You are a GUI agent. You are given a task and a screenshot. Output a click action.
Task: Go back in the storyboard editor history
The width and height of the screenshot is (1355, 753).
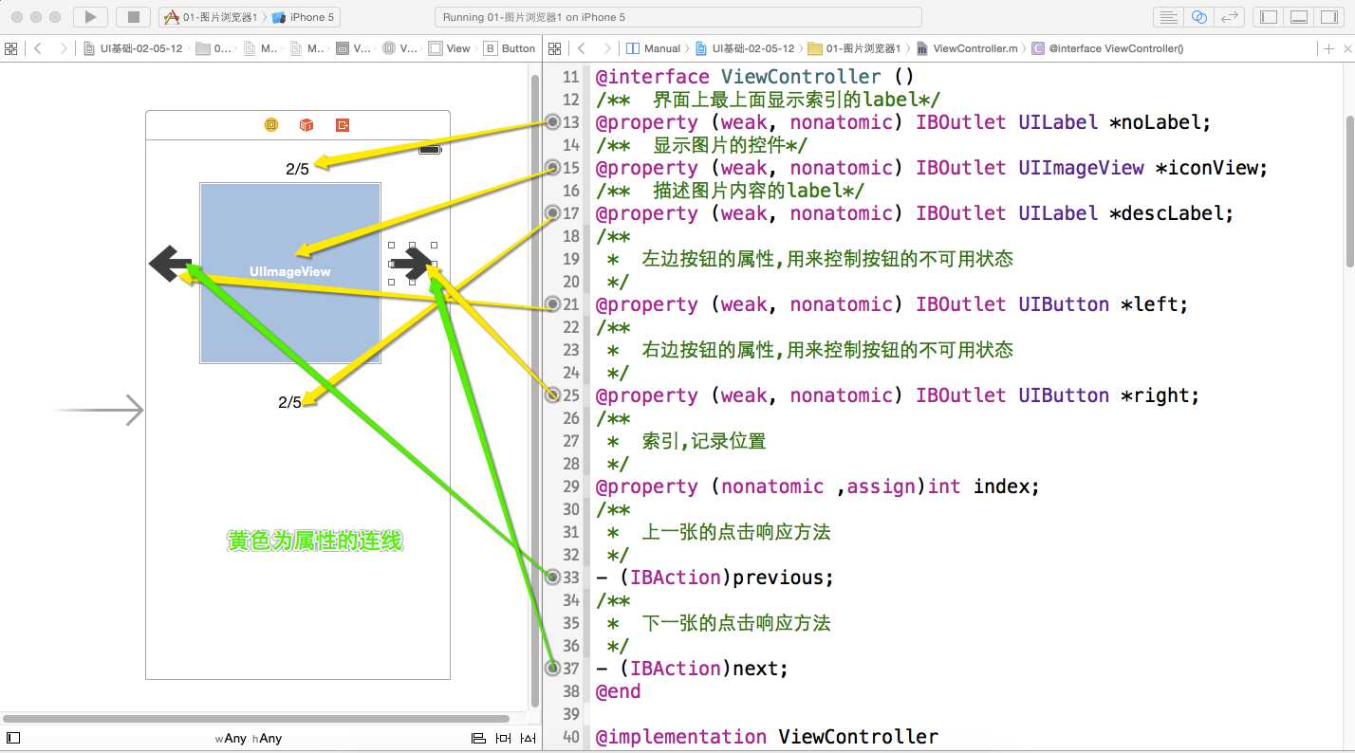click(x=37, y=48)
